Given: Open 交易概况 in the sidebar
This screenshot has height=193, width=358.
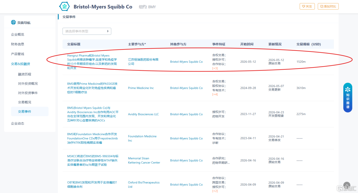Looking at the screenshot, I should point(25,102).
